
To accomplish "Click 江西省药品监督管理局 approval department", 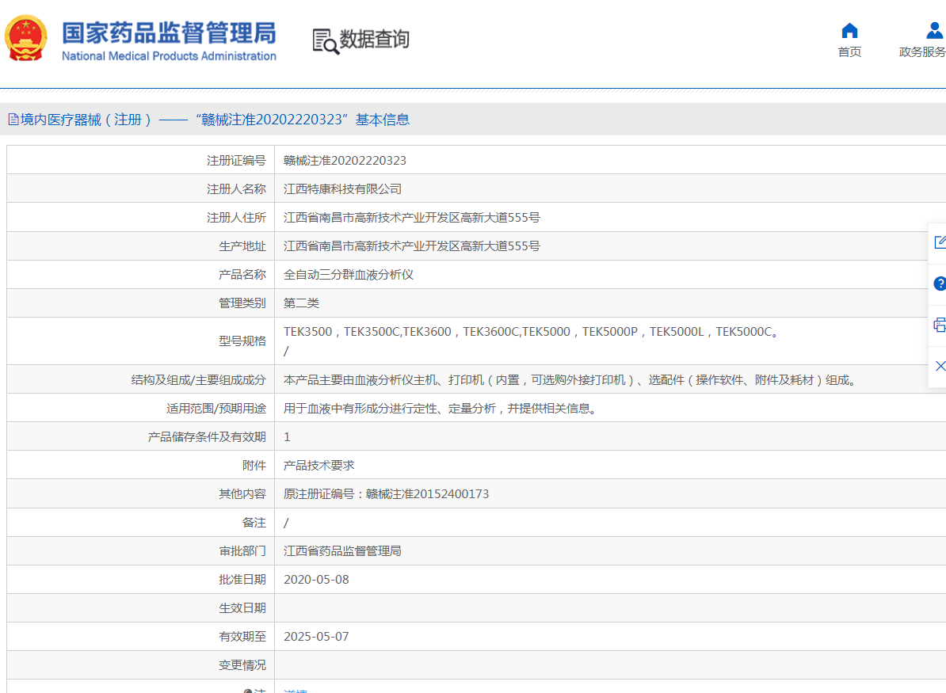I will point(342,550).
